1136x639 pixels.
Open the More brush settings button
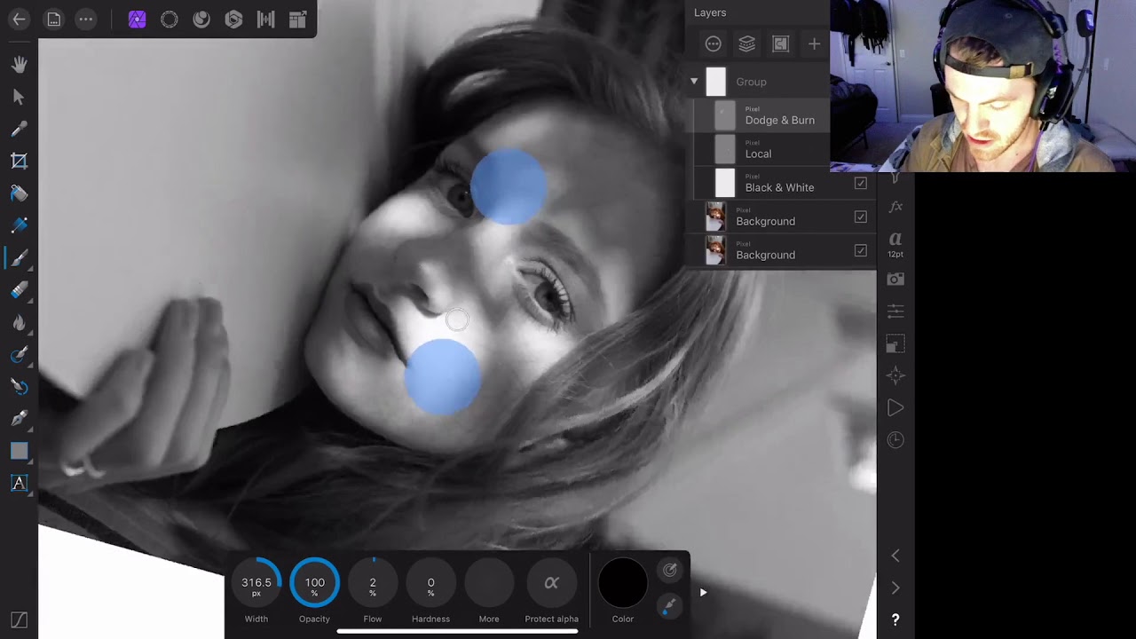489,583
